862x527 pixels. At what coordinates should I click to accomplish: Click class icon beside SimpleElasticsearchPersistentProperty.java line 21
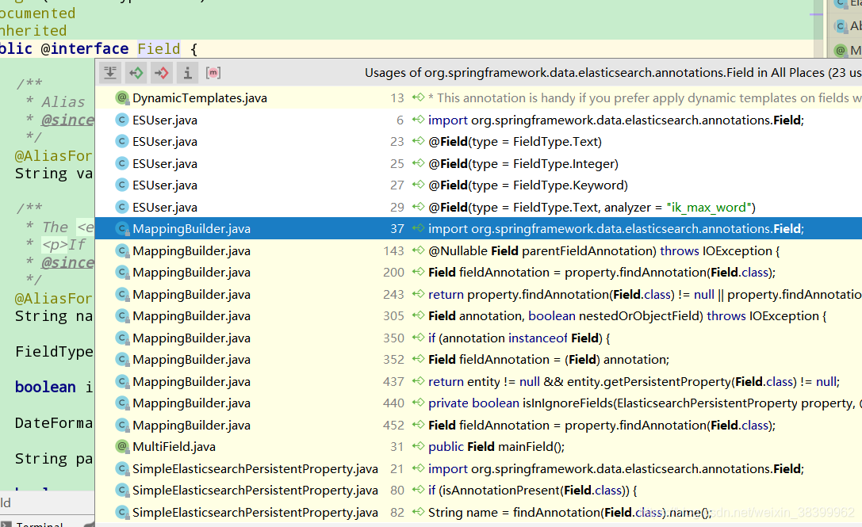pos(123,468)
